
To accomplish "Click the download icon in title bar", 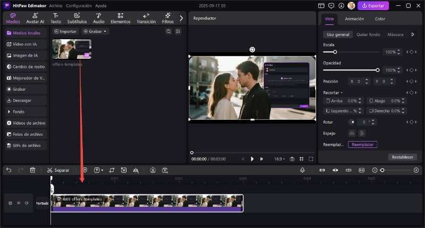I will [341, 6].
